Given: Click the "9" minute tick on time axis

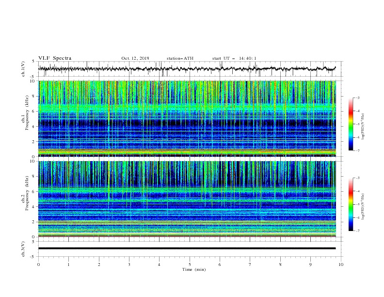Looking at the screenshot, I should point(310,264).
